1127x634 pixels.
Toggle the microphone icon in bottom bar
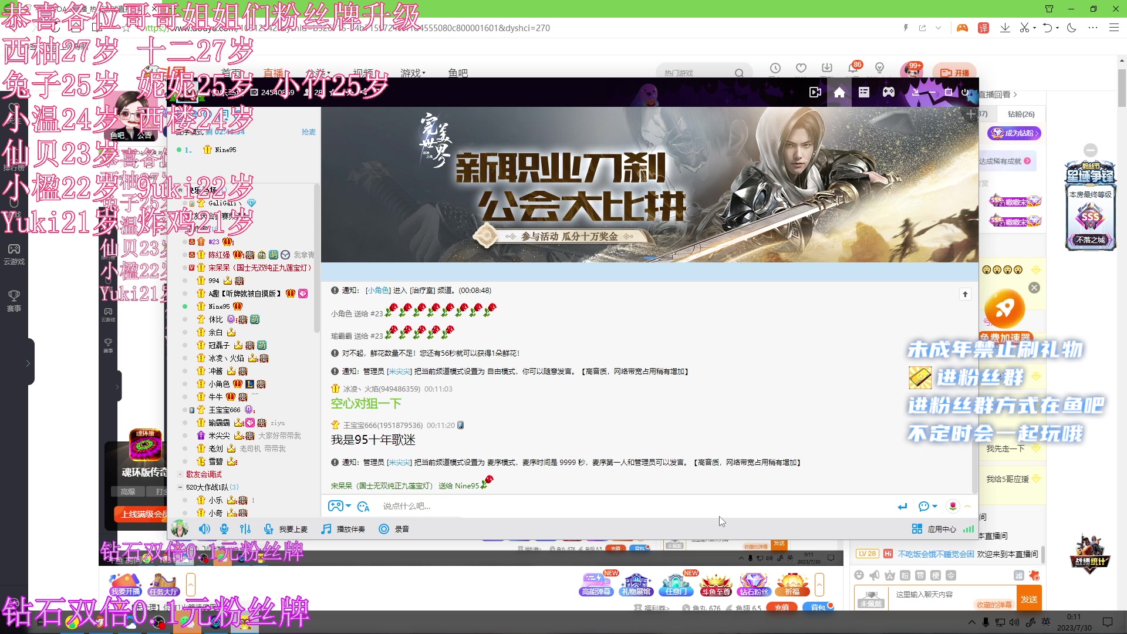(224, 529)
